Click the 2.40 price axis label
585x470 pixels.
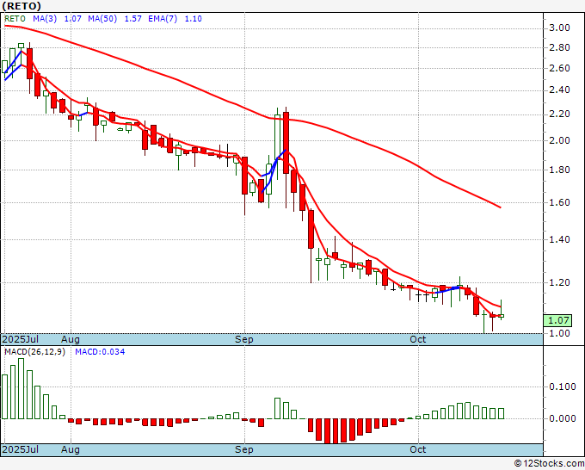click(559, 90)
